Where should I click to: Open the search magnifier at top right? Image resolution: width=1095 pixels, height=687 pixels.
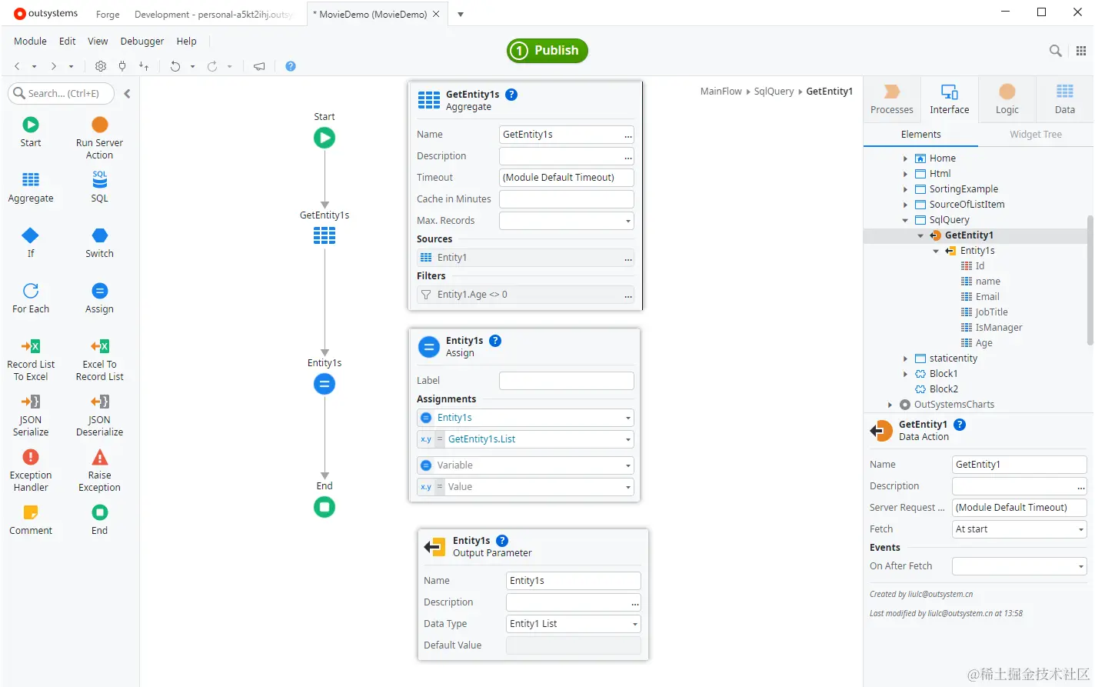coord(1056,51)
